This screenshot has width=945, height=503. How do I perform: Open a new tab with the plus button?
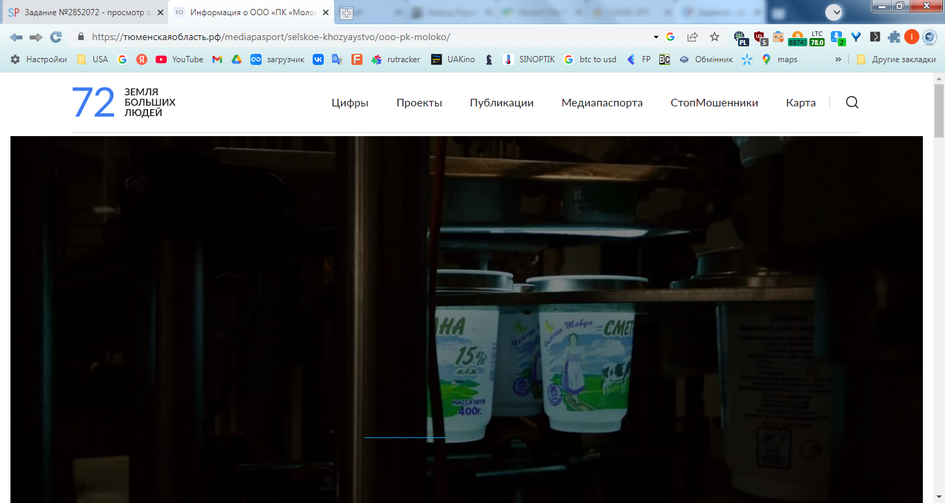[x=347, y=12]
